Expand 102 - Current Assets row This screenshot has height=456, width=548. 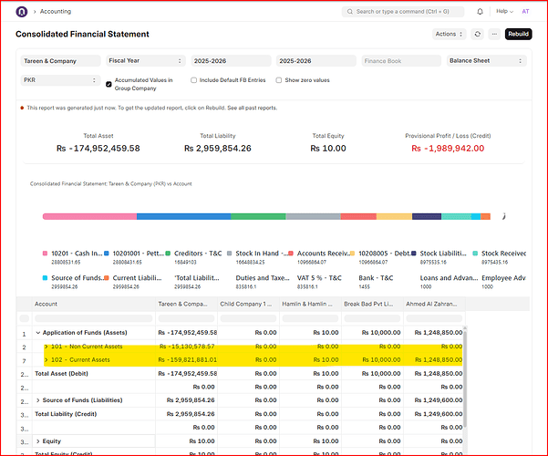tap(47, 360)
